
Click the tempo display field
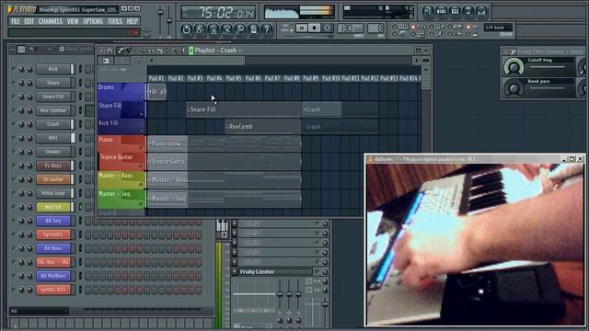[x=350, y=29]
